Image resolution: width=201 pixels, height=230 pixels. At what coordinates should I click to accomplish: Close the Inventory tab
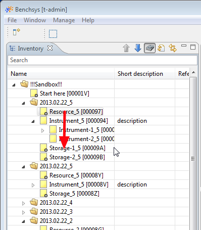pos(50,49)
